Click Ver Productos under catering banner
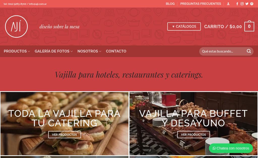 tap(64, 135)
